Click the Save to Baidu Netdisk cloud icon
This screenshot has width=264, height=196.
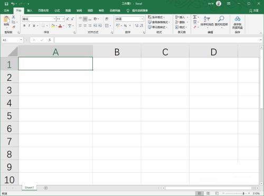coord(238,18)
